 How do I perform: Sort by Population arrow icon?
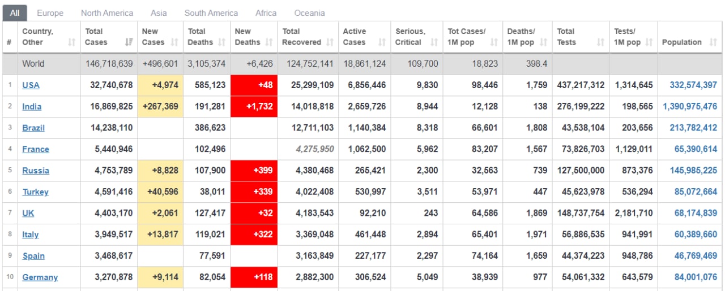point(713,42)
